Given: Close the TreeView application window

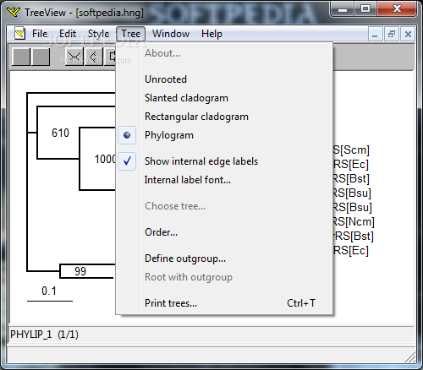Looking at the screenshot, I should coord(397,9).
